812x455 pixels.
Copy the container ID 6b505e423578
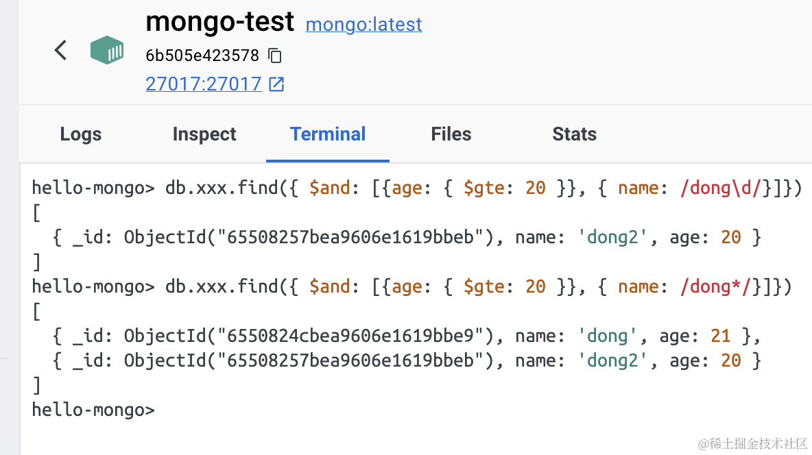[x=275, y=56]
